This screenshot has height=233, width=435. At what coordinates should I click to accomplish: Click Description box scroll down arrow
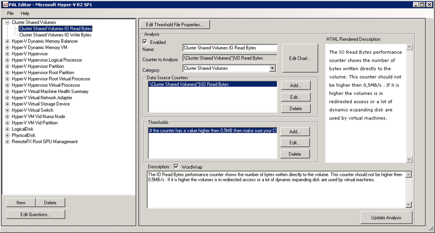pyautogui.click(x=409, y=205)
